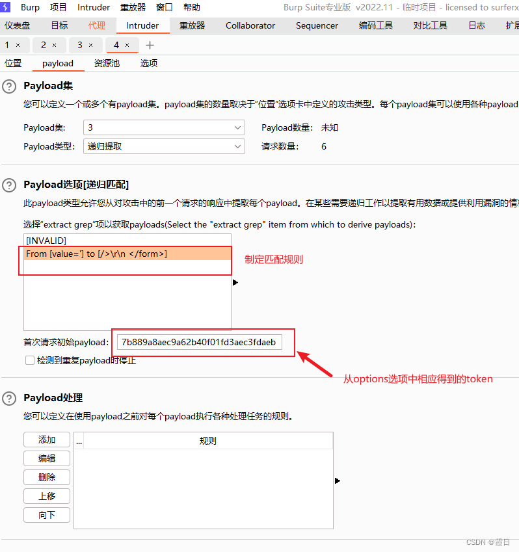Open the 资源池 sub-tab
519x552 pixels.
[107, 63]
